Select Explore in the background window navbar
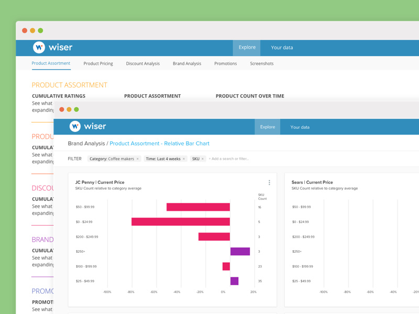The width and height of the screenshot is (419, 314). point(247,47)
